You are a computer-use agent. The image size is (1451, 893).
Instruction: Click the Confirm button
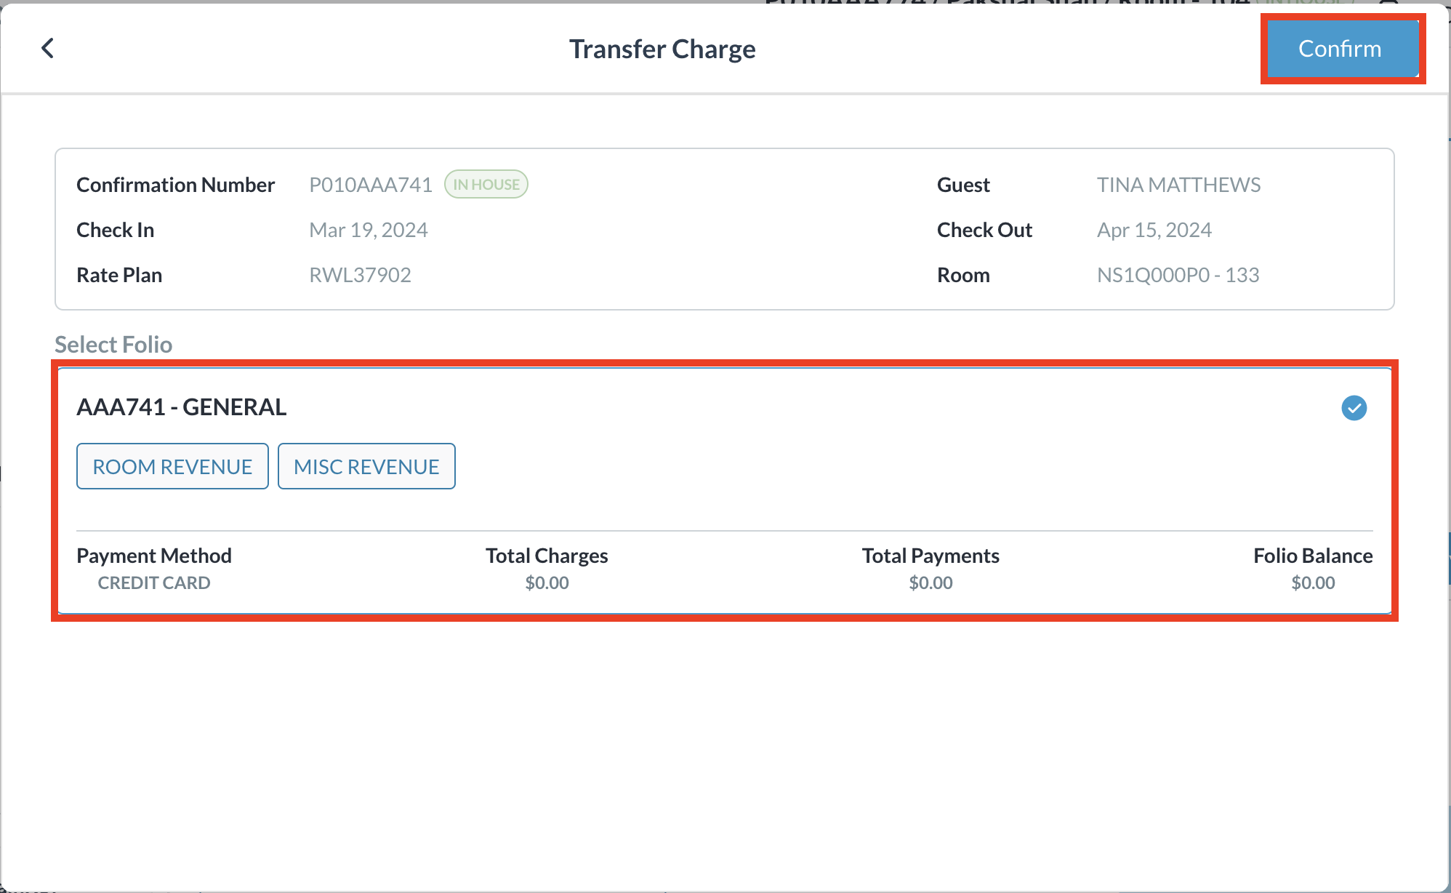pyautogui.click(x=1341, y=49)
